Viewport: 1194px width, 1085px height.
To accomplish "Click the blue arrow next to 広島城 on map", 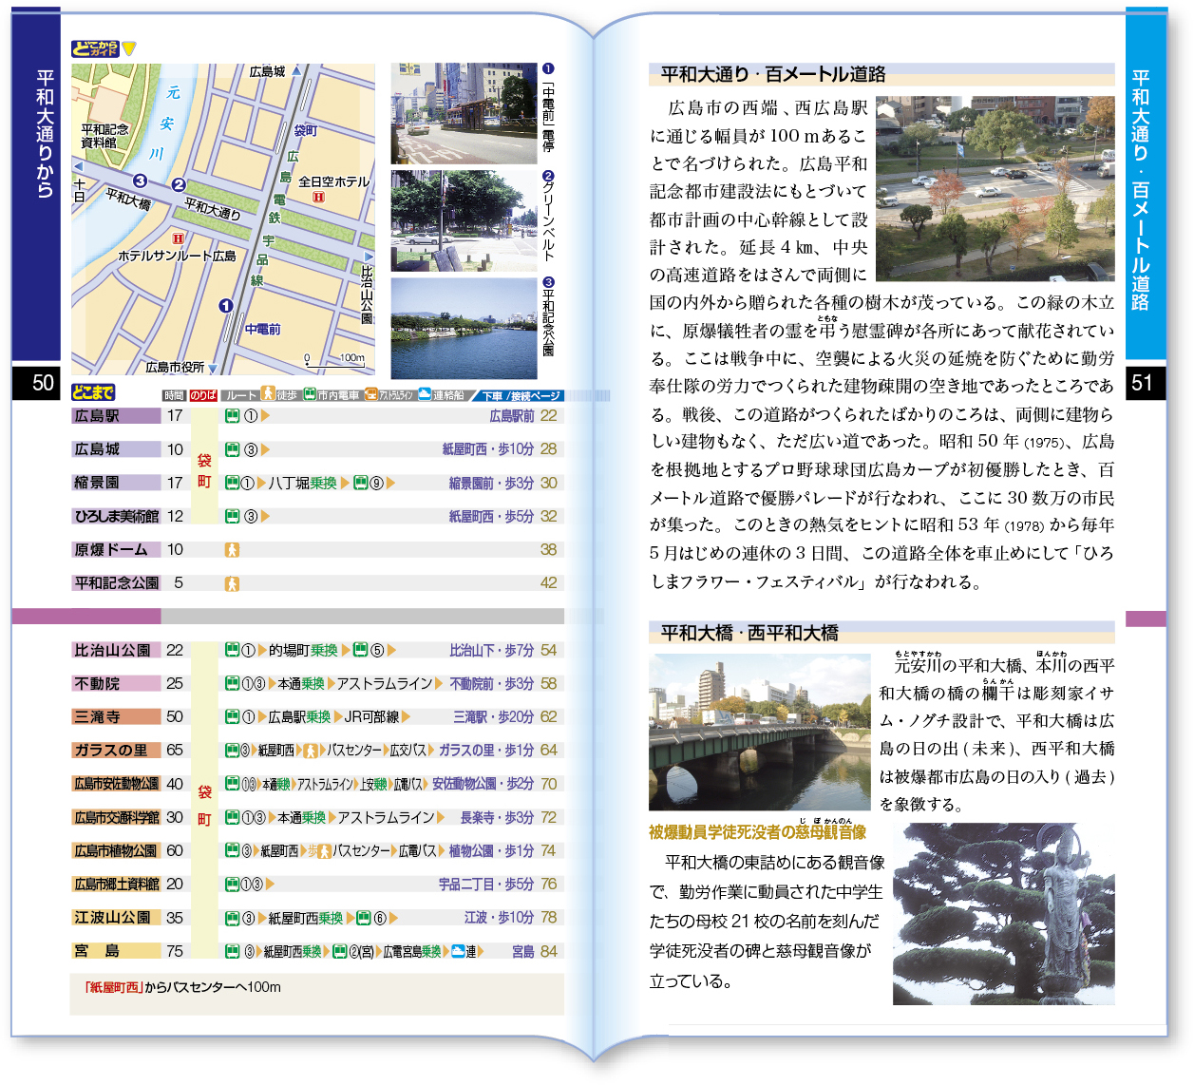I will coord(295,71).
